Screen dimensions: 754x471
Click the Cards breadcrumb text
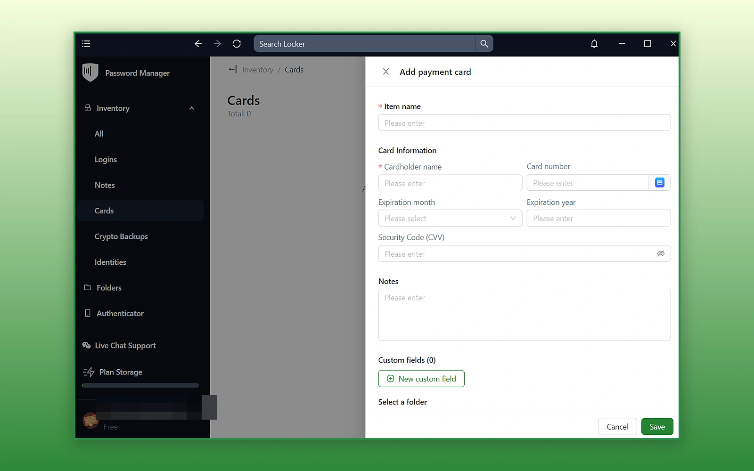[294, 70]
